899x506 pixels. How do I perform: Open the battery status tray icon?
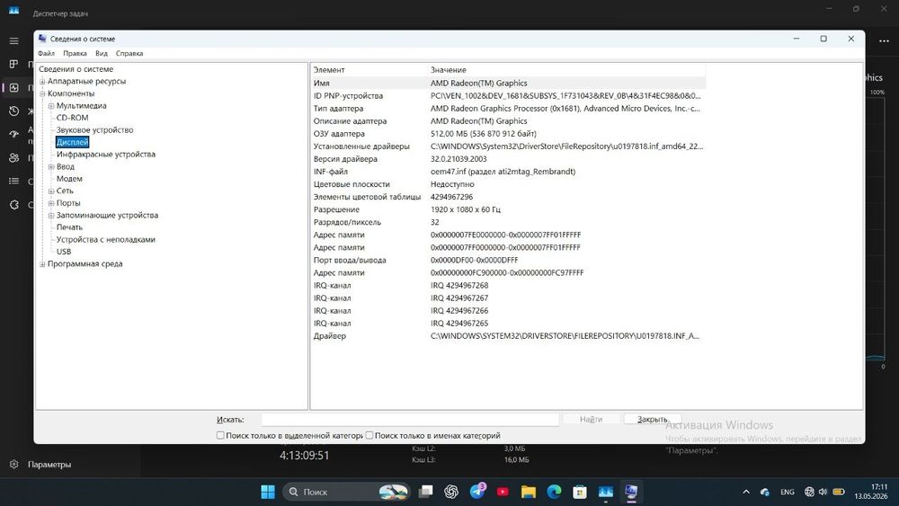838,492
